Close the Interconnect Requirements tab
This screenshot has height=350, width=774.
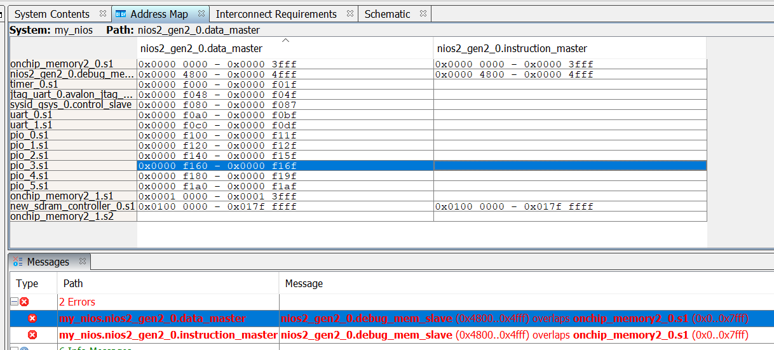tap(350, 14)
